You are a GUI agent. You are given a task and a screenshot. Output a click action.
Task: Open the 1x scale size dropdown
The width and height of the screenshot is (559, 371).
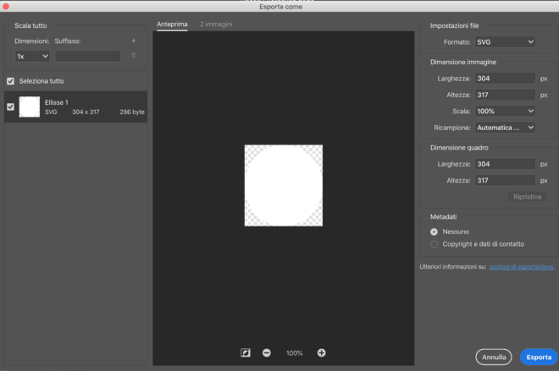pos(32,56)
